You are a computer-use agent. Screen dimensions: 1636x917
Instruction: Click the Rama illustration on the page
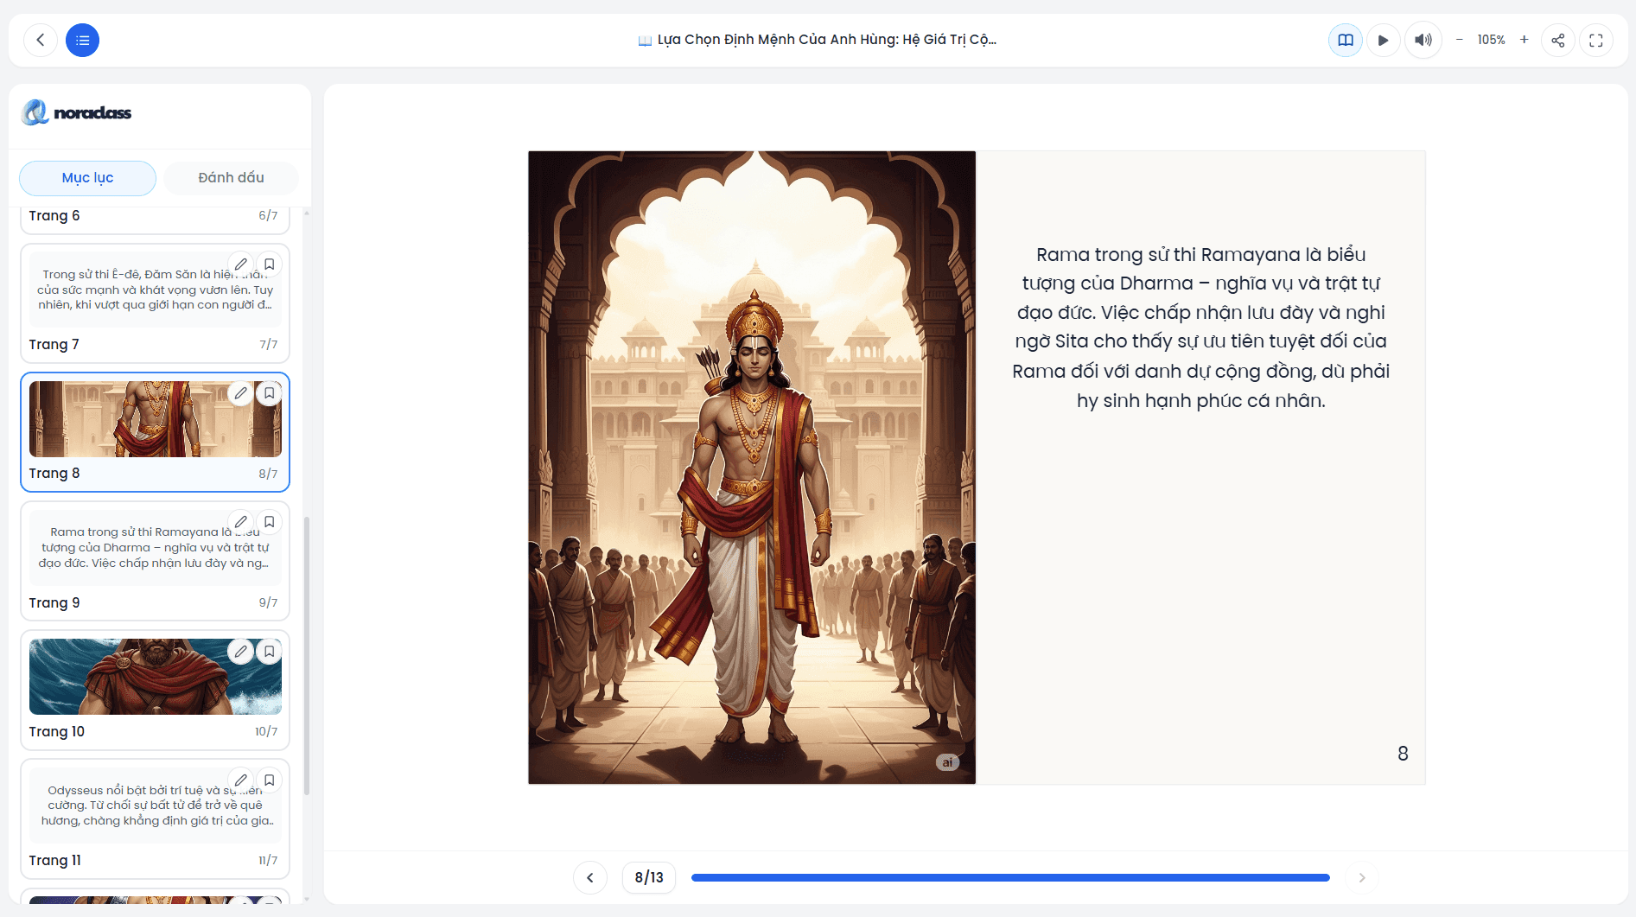click(x=752, y=468)
